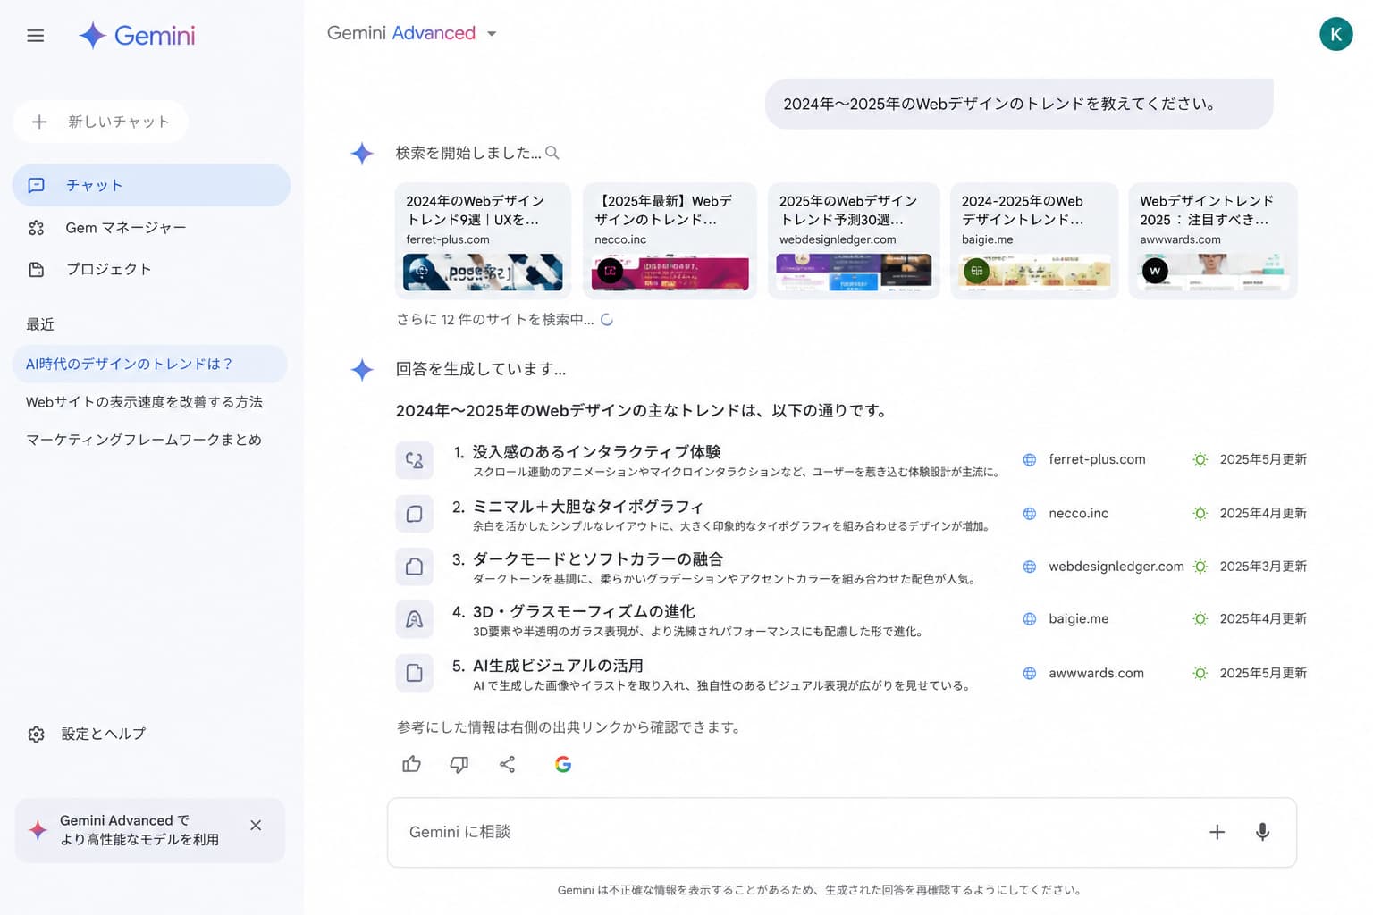Click the settings gear icon

(x=36, y=734)
